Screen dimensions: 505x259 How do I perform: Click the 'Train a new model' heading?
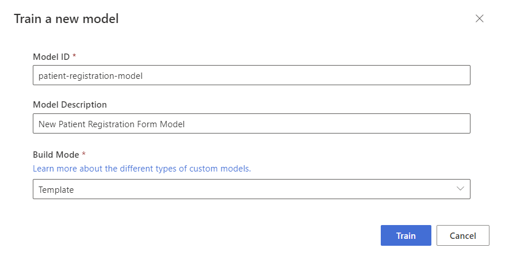[66, 18]
